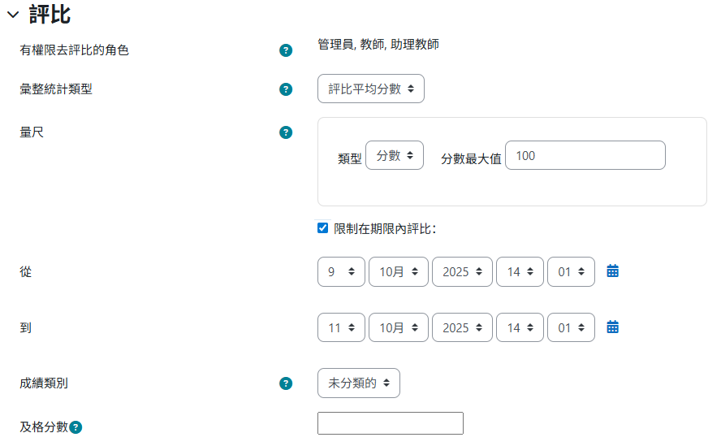Open 評比平均分數 aggregate type dropdown
Screen dimensions: 721x446
[x=370, y=89]
